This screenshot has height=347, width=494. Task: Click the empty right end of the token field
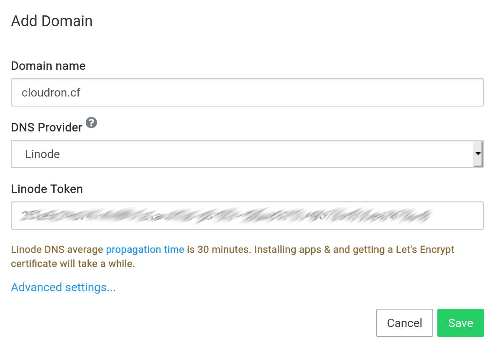click(458, 216)
